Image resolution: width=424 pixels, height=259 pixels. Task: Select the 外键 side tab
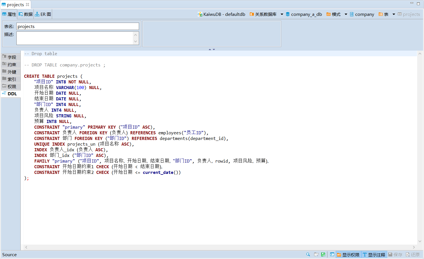[11, 72]
